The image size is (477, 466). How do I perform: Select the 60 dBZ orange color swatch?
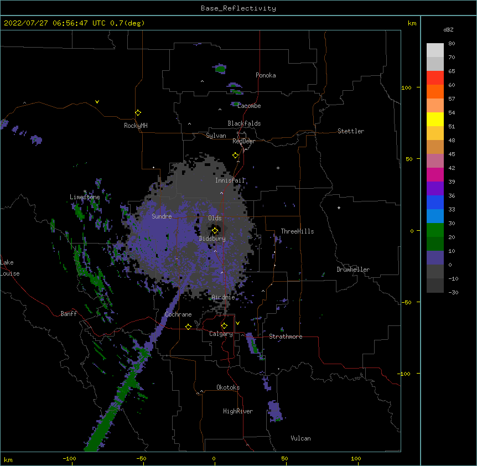[435, 91]
